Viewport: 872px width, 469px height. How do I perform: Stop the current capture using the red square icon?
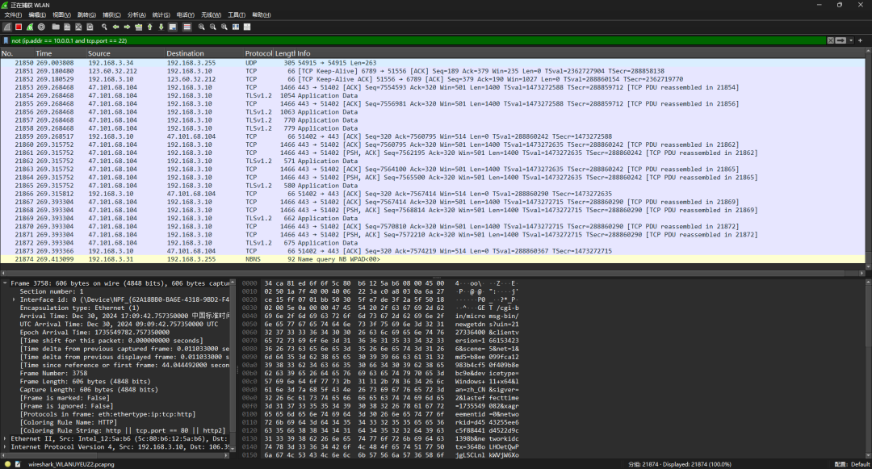pos(18,26)
